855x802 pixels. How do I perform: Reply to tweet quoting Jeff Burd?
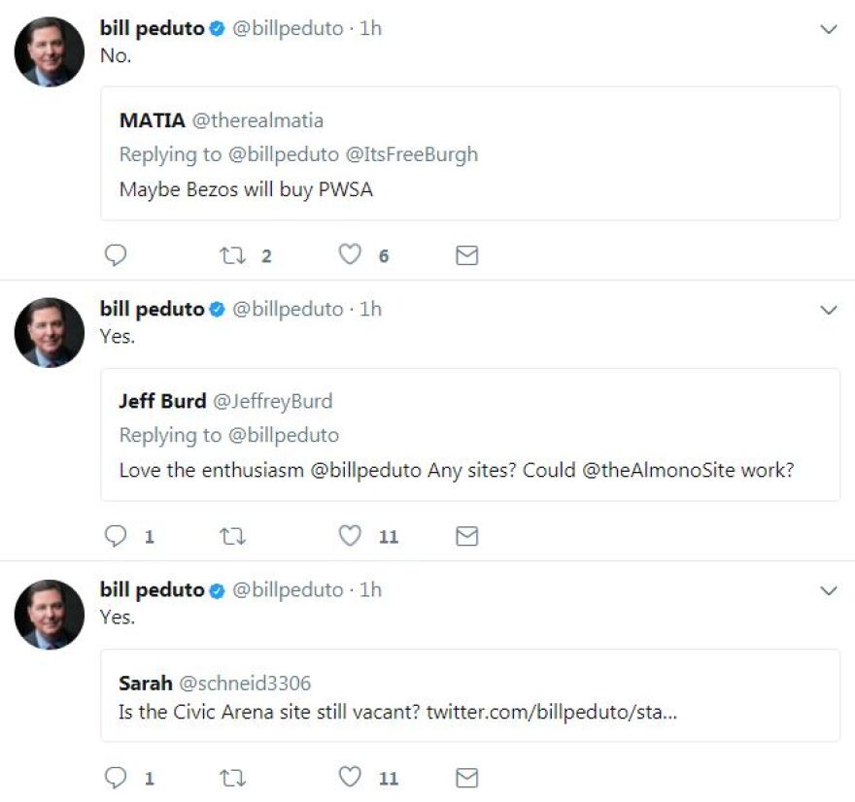point(116,536)
